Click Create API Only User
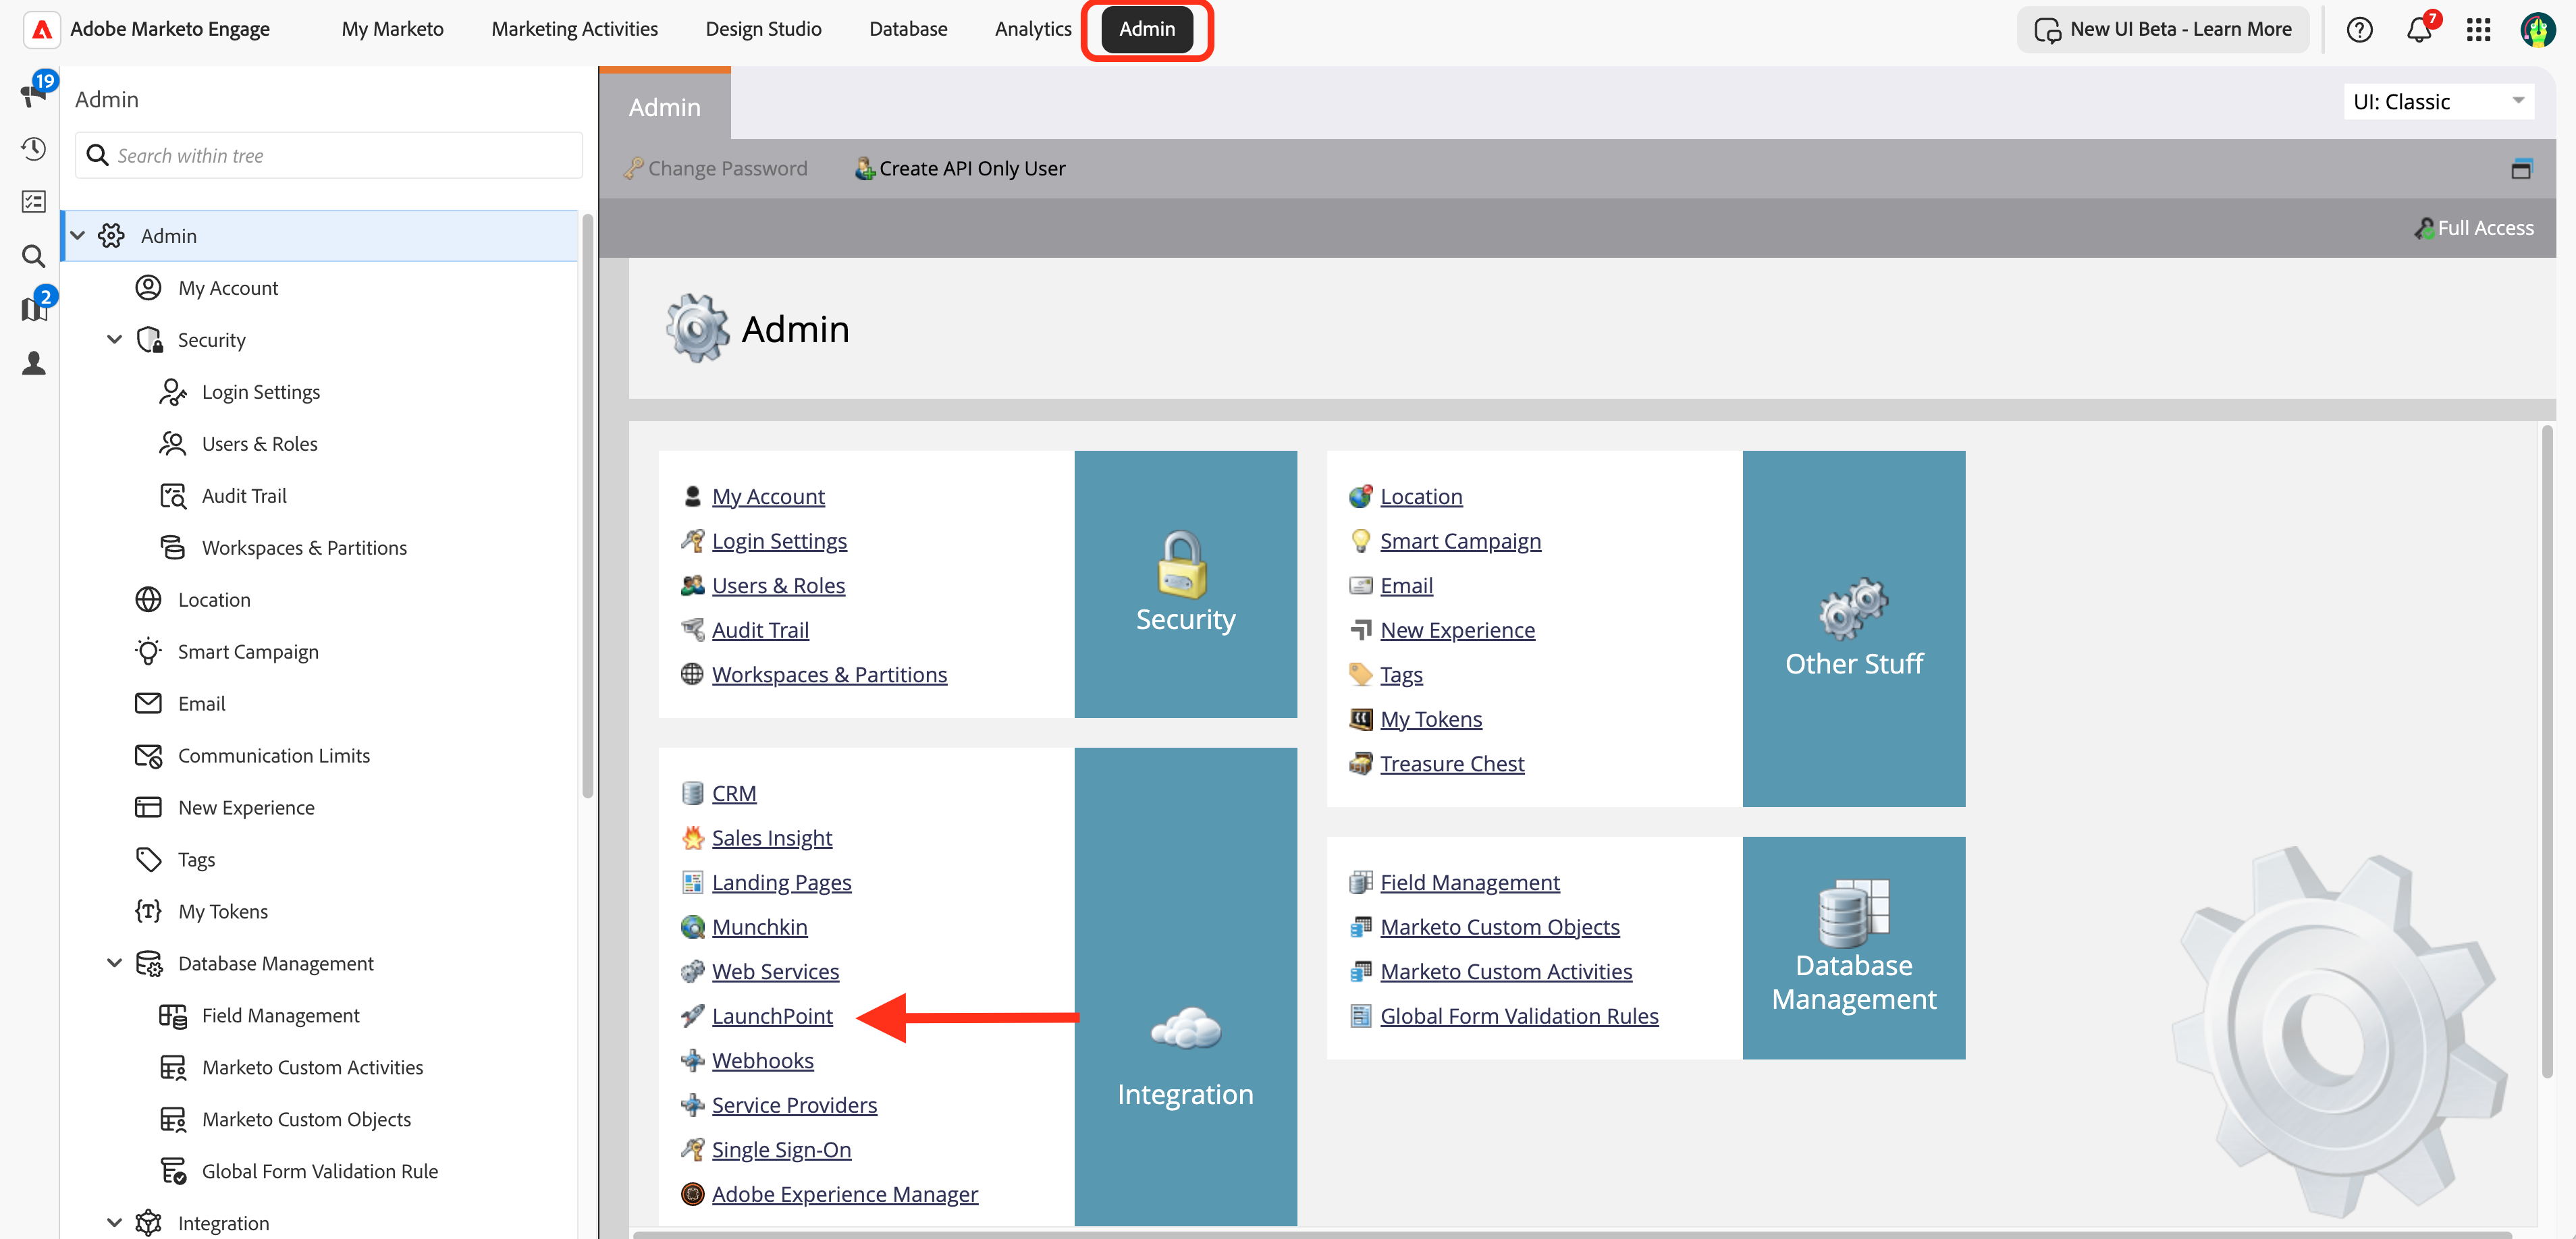This screenshot has height=1239, width=2576. (x=960, y=169)
